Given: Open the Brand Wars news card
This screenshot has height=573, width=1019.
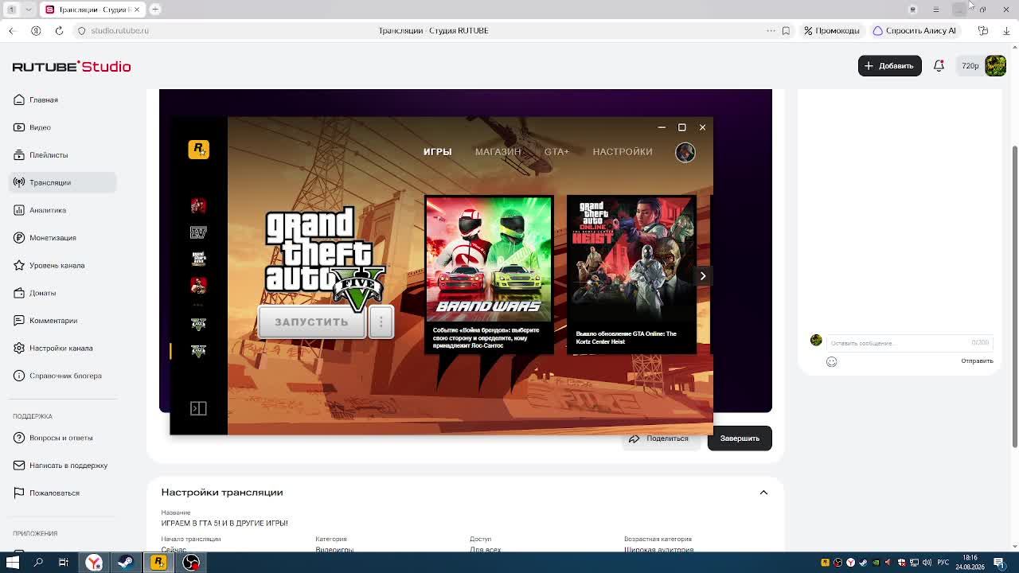Looking at the screenshot, I should point(489,275).
